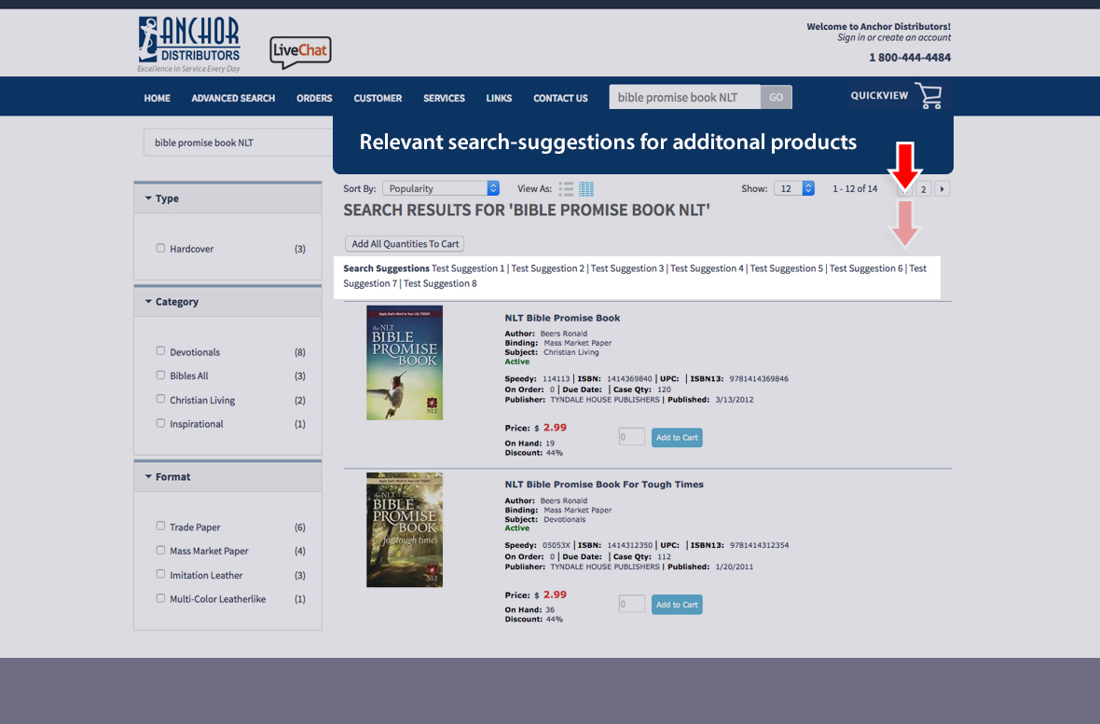
Task: Click Test Suggestion 3 link
Action: click(627, 268)
